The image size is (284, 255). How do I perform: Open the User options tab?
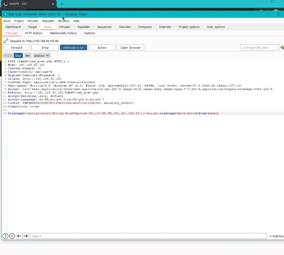coord(216,27)
